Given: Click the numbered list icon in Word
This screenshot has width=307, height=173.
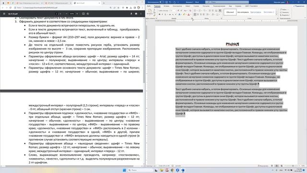Looking at the screenshot, I should coord(200,11).
